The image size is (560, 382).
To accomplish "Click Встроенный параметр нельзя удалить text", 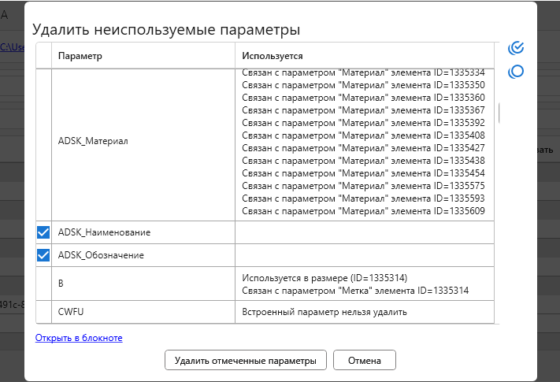I will [x=324, y=312].
